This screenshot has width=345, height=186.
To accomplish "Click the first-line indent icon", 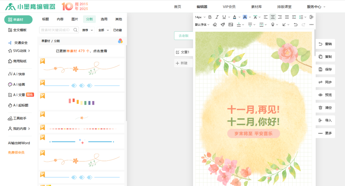I will (x=294, y=17).
